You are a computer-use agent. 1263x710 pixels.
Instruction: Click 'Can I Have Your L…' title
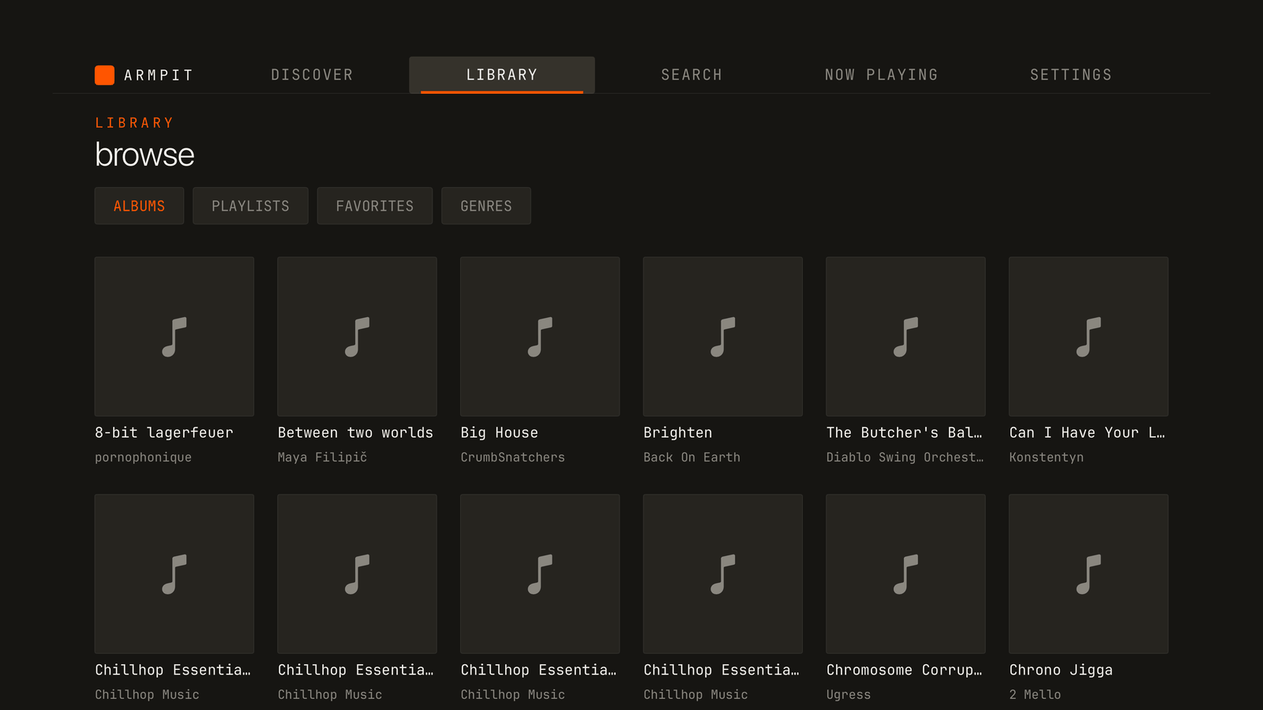pos(1087,432)
